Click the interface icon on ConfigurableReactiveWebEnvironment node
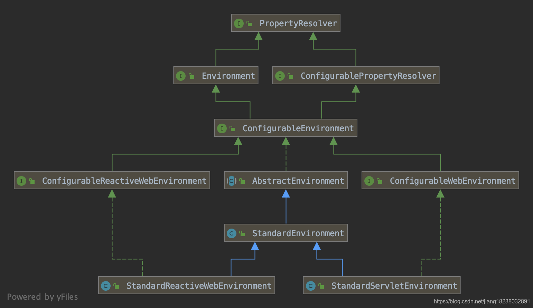533x308 pixels. 21,181
